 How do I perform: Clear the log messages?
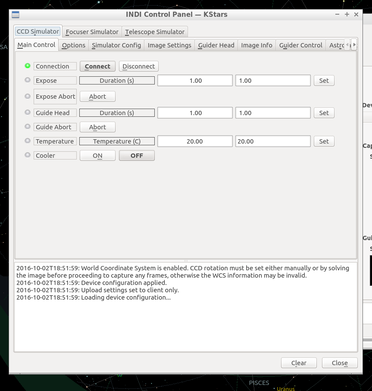click(x=299, y=363)
